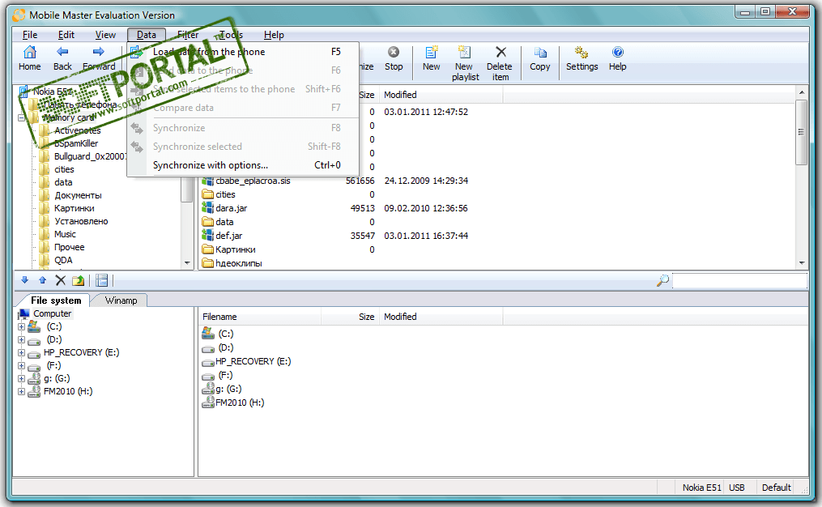Select the Прочее folder in tree
This screenshot has width=822, height=507.
(69, 247)
